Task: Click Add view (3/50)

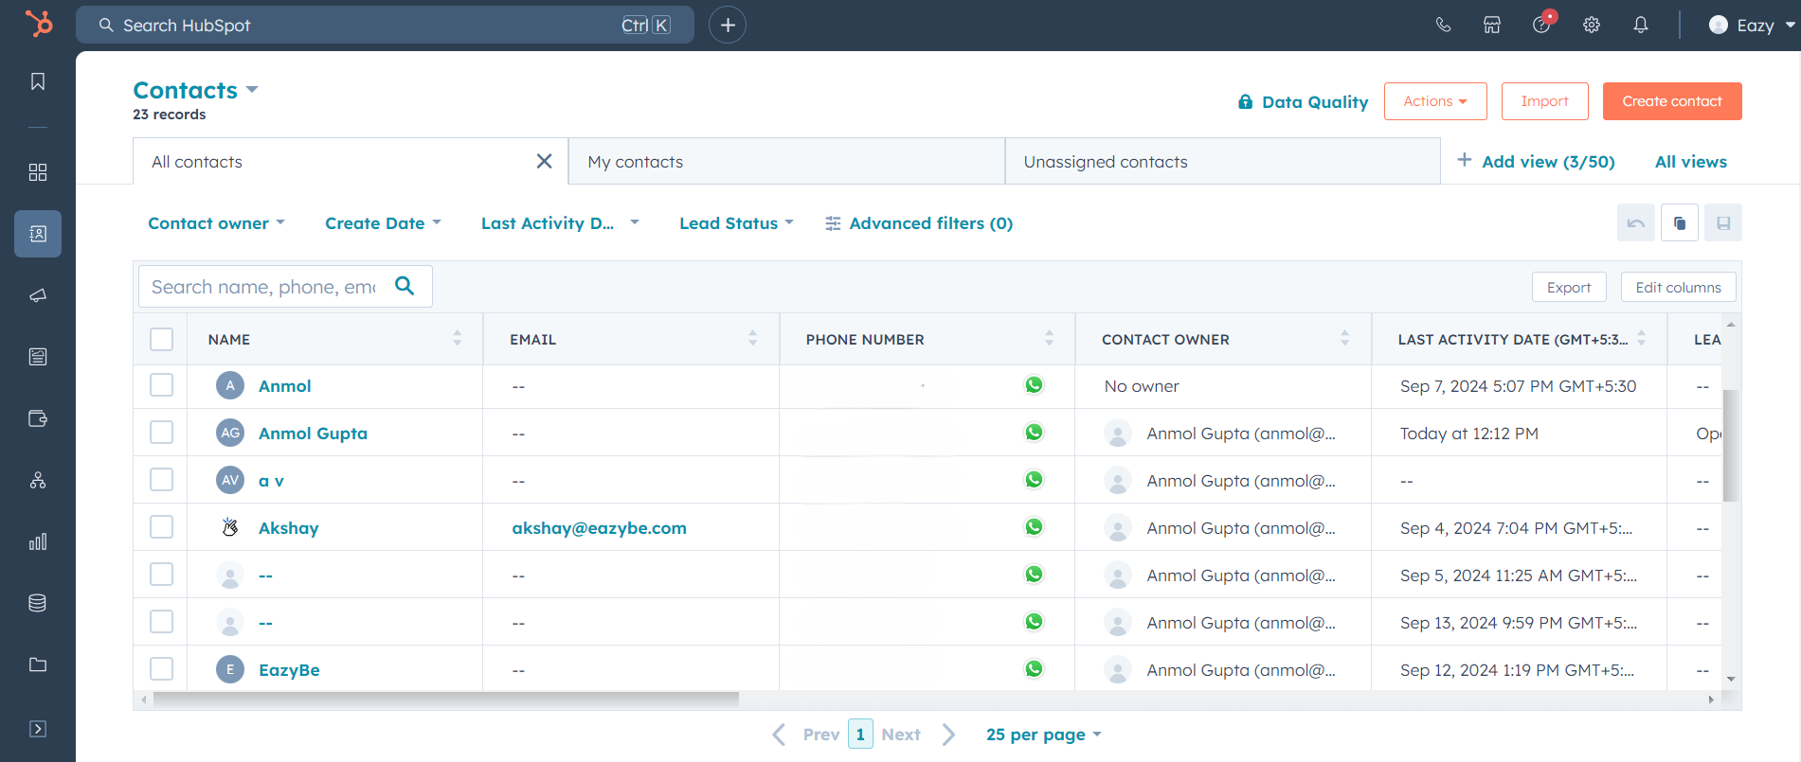Action: point(1536,162)
